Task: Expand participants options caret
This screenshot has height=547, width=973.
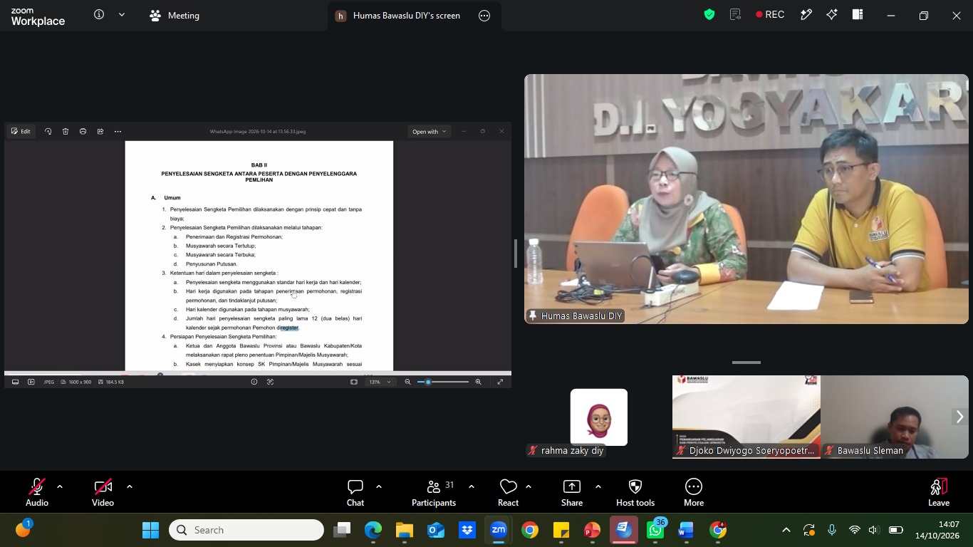Action: (472, 486)
